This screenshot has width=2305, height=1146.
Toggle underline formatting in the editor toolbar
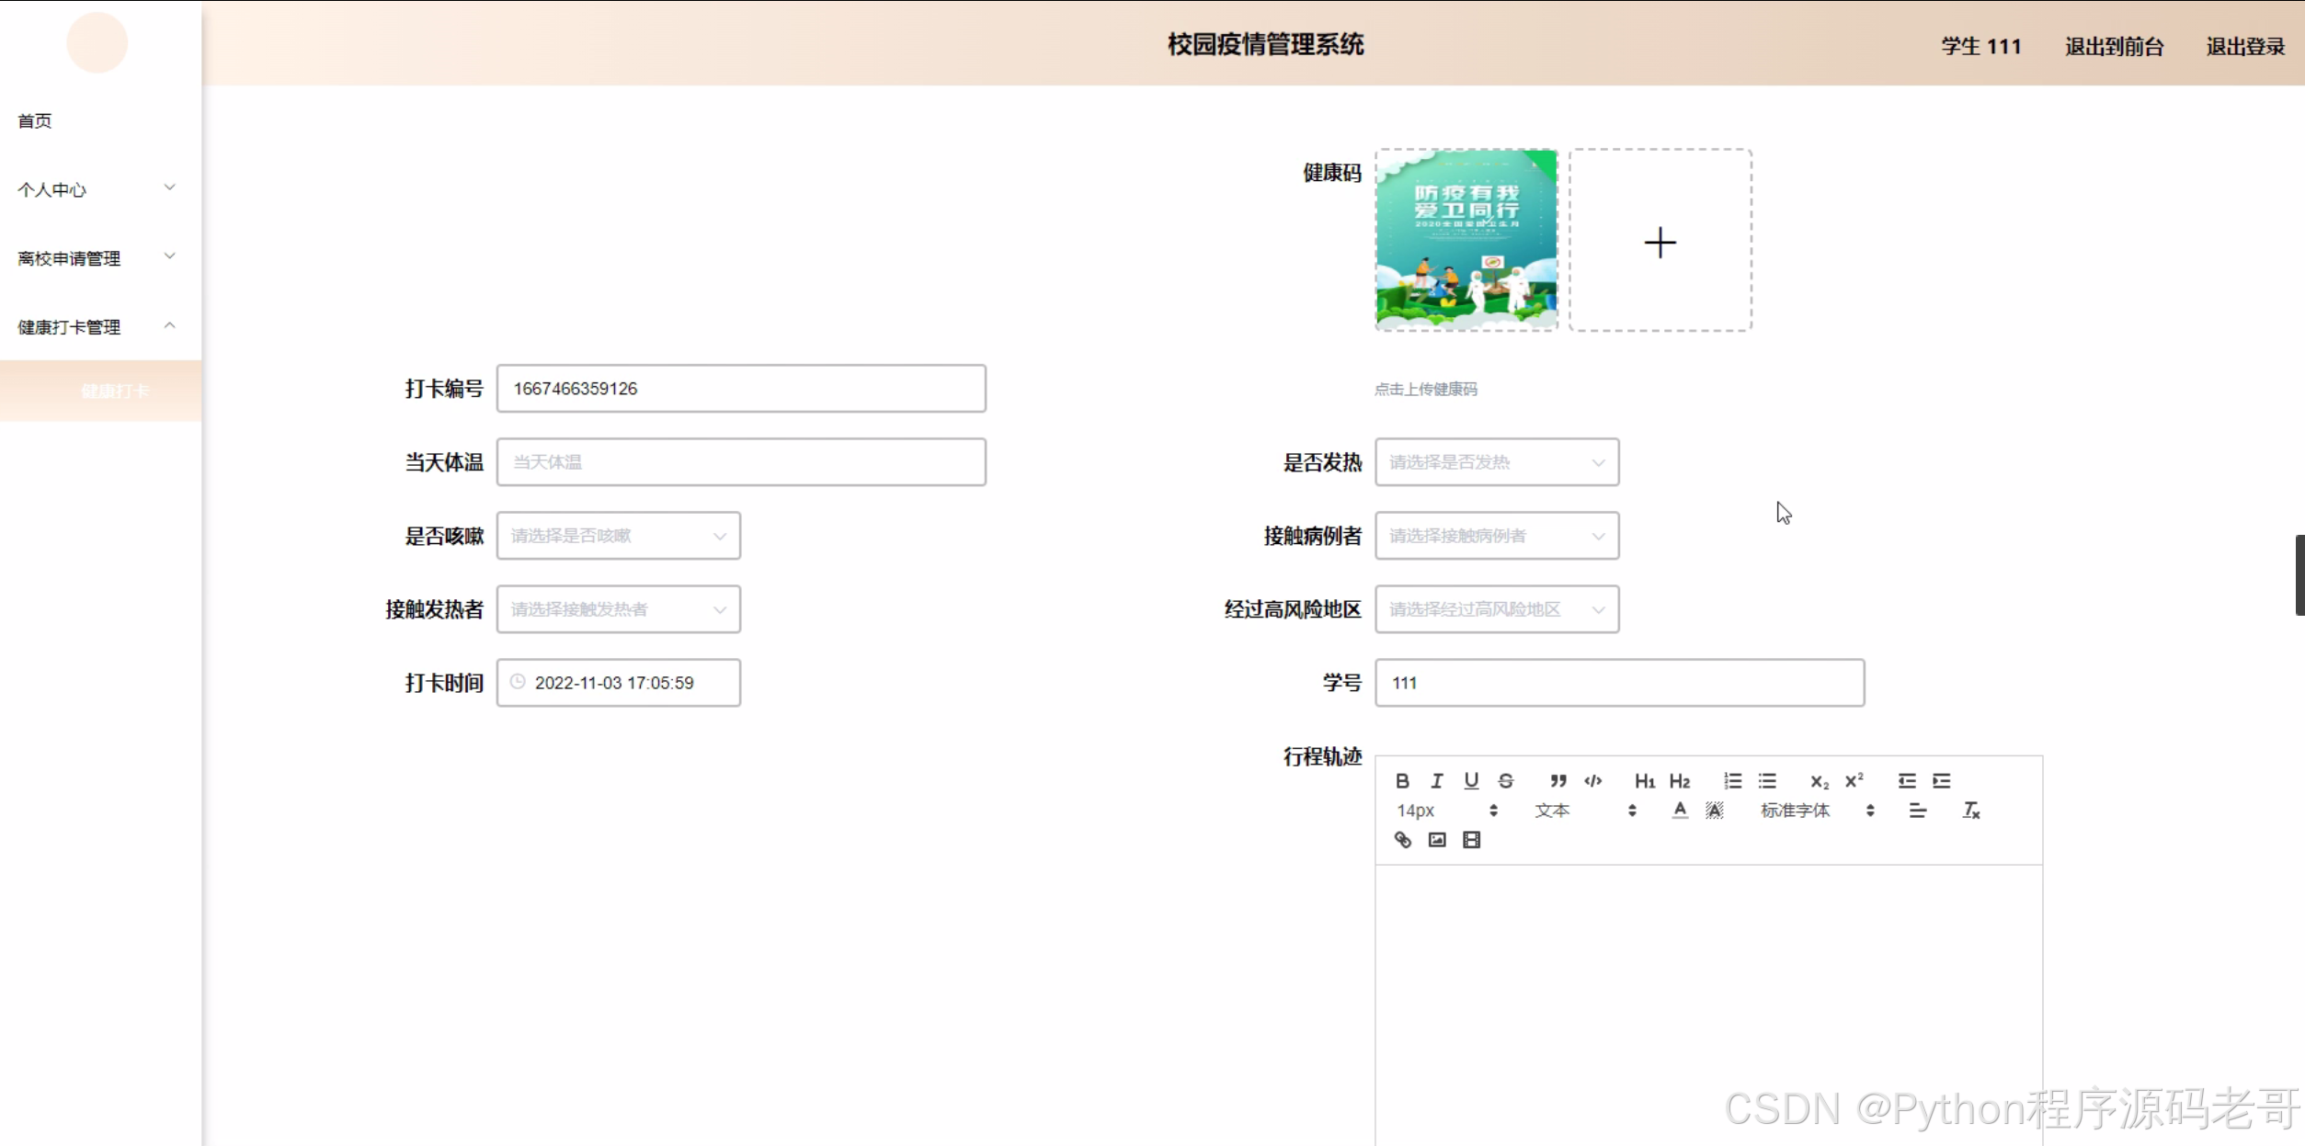point(1471,781)
